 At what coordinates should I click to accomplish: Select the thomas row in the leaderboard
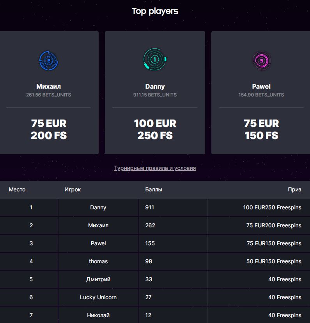(155, 261)
